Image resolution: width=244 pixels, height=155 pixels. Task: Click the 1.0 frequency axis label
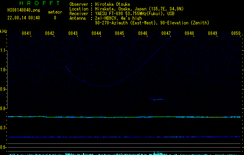click(3, 70)
